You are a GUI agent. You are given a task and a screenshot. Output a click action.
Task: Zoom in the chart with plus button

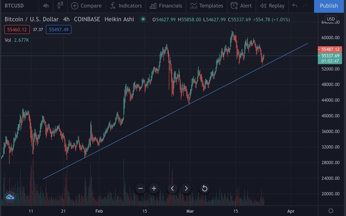pyautogui.click(x=154, y=188)
